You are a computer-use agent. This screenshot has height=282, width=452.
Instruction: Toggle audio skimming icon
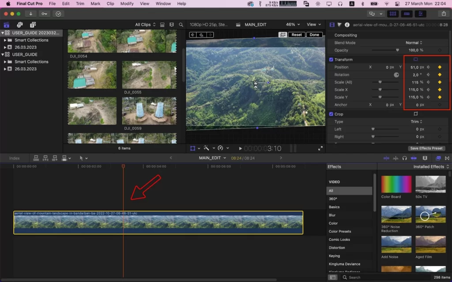[x=396, y=158]
